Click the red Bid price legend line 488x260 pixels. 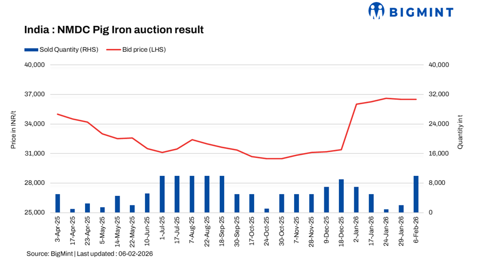(x=113, y=50)
